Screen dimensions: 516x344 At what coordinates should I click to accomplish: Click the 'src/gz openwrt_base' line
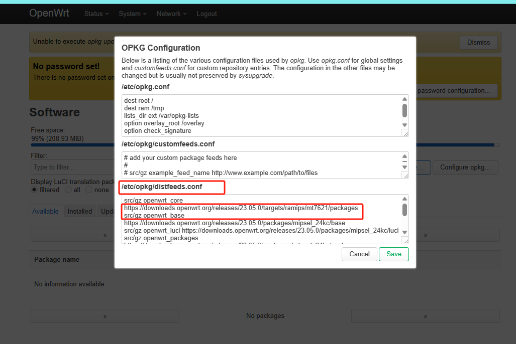coord(154,216)
